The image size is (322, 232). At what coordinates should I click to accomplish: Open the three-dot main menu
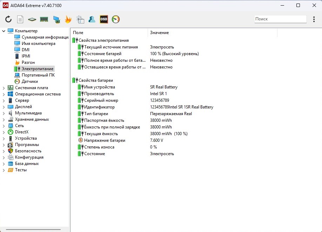point(314,19)
